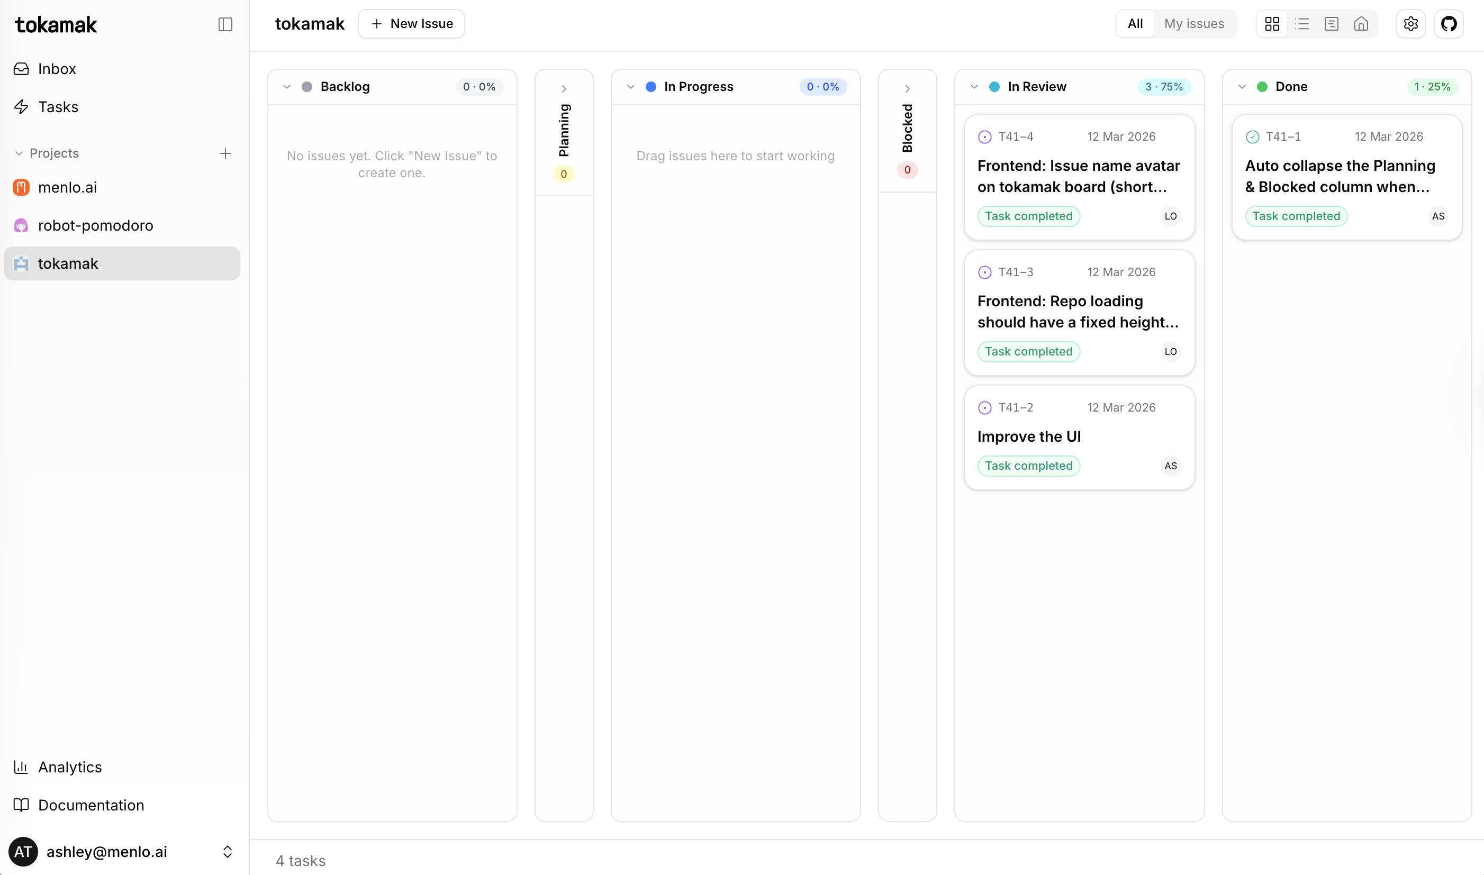The image size is (1484, 875).
Task: Select the All issues filter
Action: pos(1135,24)
